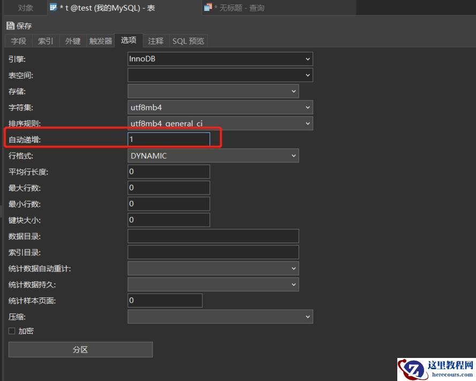Viewport: 476px width, 381px height.
Task: Click the 平均行长度 input field
Action: coord(169,171)
